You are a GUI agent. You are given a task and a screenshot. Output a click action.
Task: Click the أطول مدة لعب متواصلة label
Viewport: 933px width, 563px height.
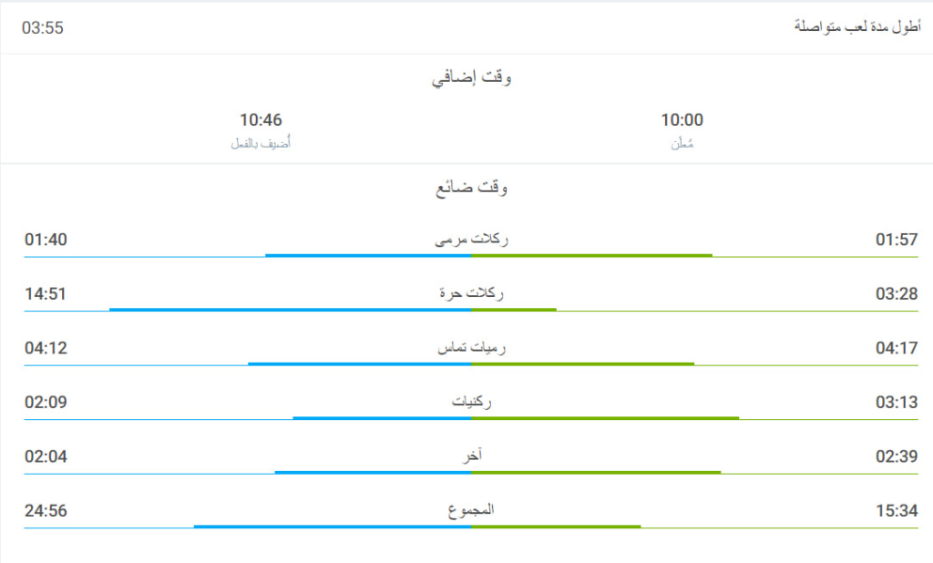tap(856, 26)
